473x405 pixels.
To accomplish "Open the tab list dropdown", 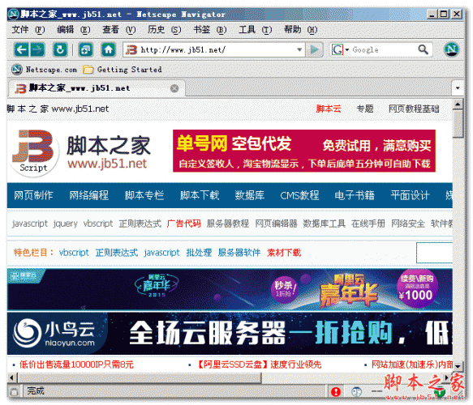I will click(458, 88).
